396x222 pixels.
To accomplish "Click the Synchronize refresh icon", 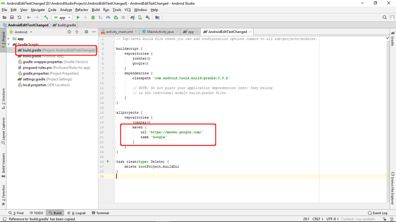I will pos(19,17).
